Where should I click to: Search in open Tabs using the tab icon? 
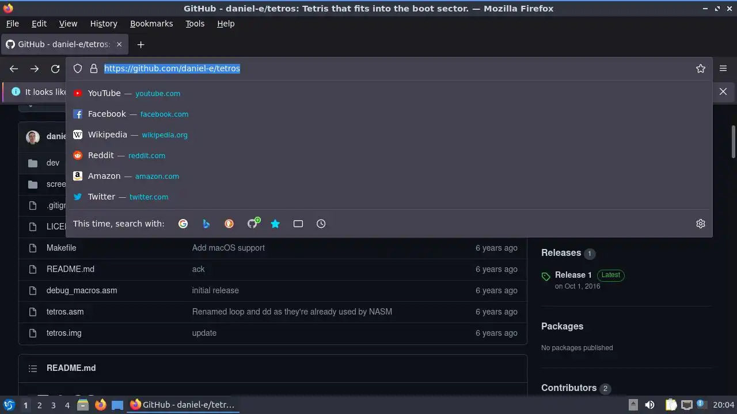pyautogui.click(x=298, y=224)
